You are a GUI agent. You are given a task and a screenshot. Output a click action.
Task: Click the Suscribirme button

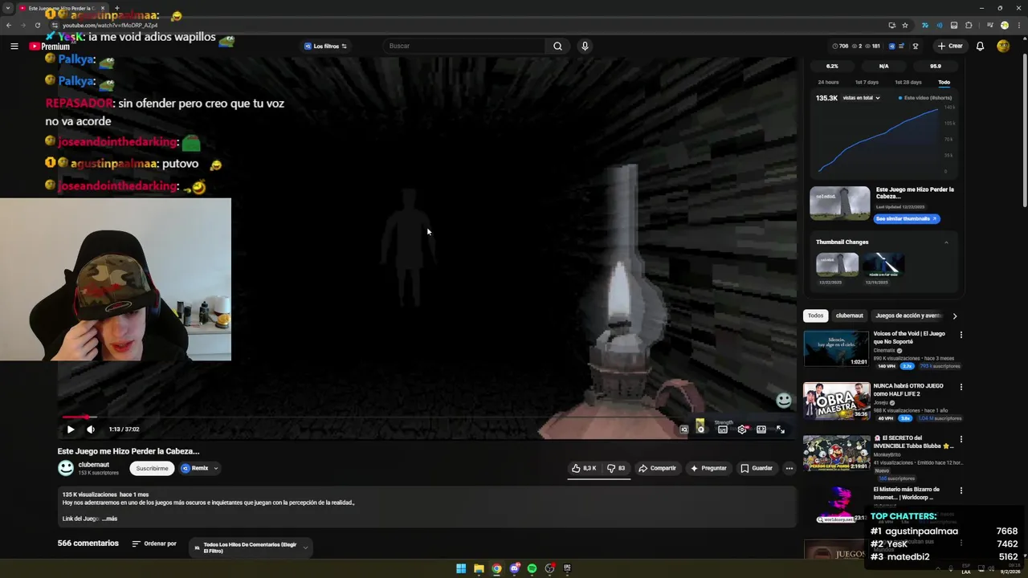point(152,468)
